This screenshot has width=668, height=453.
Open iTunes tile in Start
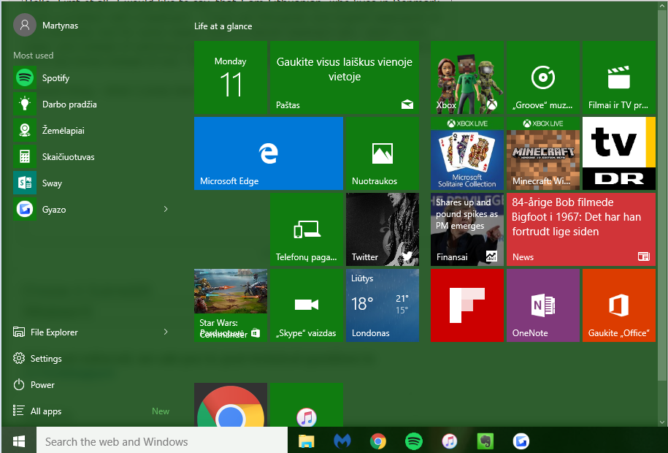pos(307,405)
